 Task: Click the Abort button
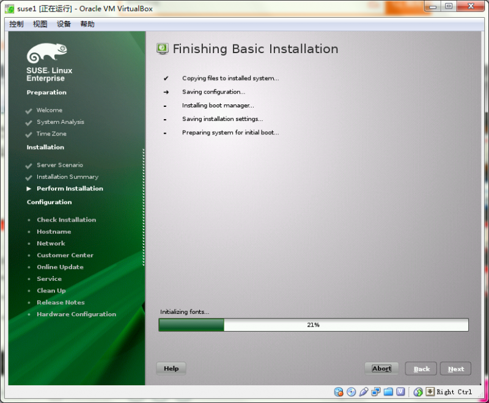381,368
